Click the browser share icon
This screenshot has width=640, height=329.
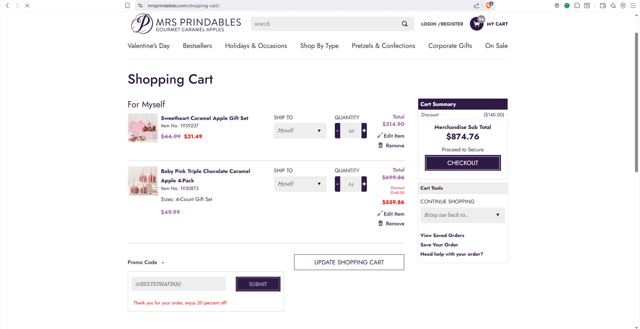(476, 6)
